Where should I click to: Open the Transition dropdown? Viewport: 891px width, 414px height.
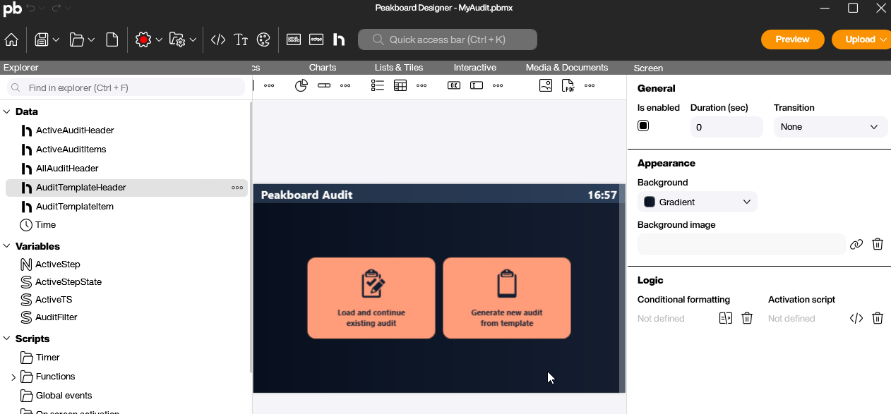pyautogui.click(x=830, y=127)
